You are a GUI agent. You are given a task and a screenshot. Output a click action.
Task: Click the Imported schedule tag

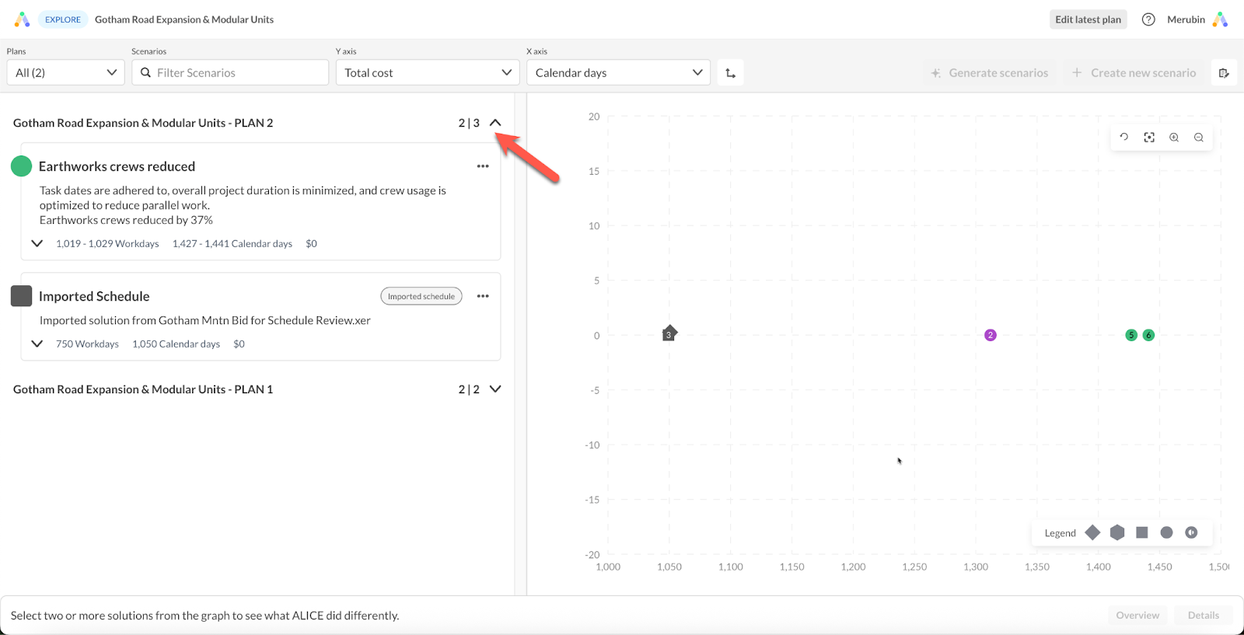pyautogui.click(x=421, y=296)
